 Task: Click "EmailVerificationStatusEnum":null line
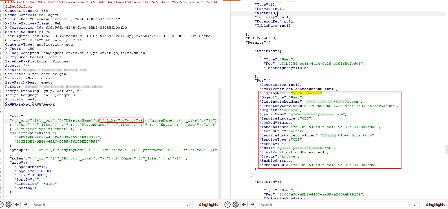pyautogui.click(x=299, y=89)
